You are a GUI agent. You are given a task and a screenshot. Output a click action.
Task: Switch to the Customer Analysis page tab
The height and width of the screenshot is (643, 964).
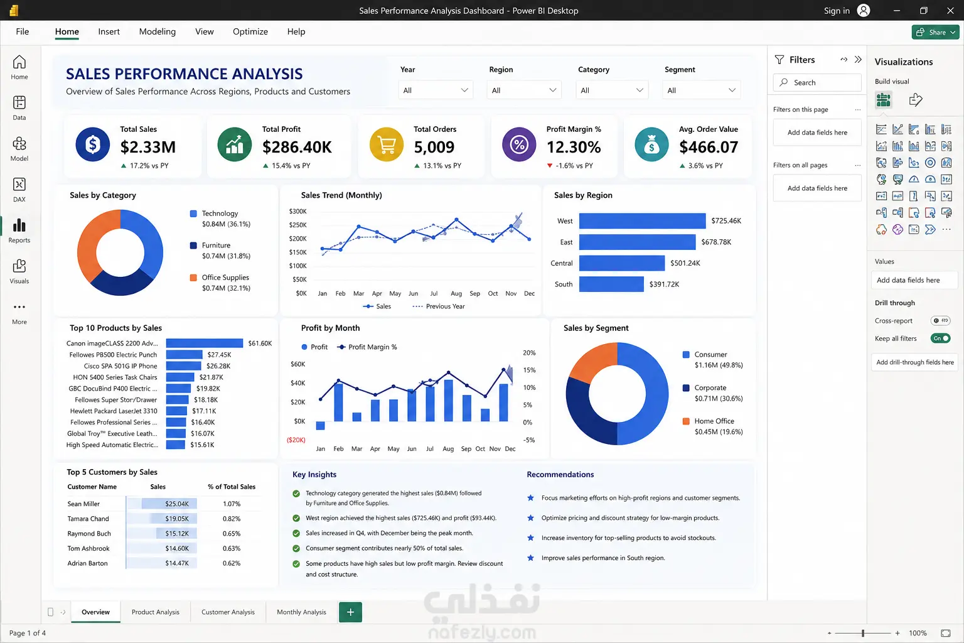click(228, 612)
